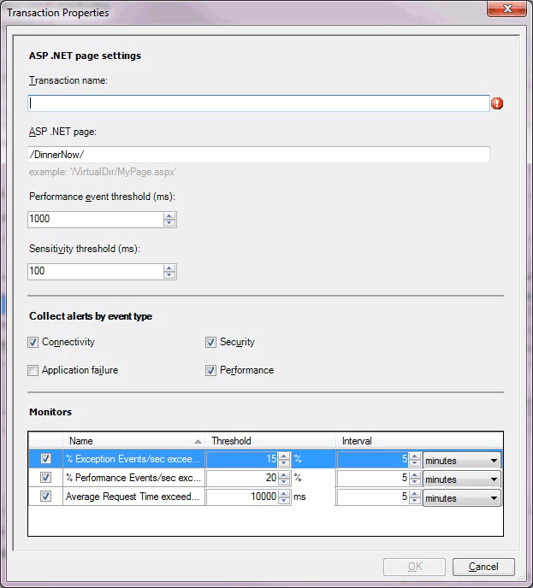
Task: Sort monitors by the Name column header
Action: click(133, 441)
